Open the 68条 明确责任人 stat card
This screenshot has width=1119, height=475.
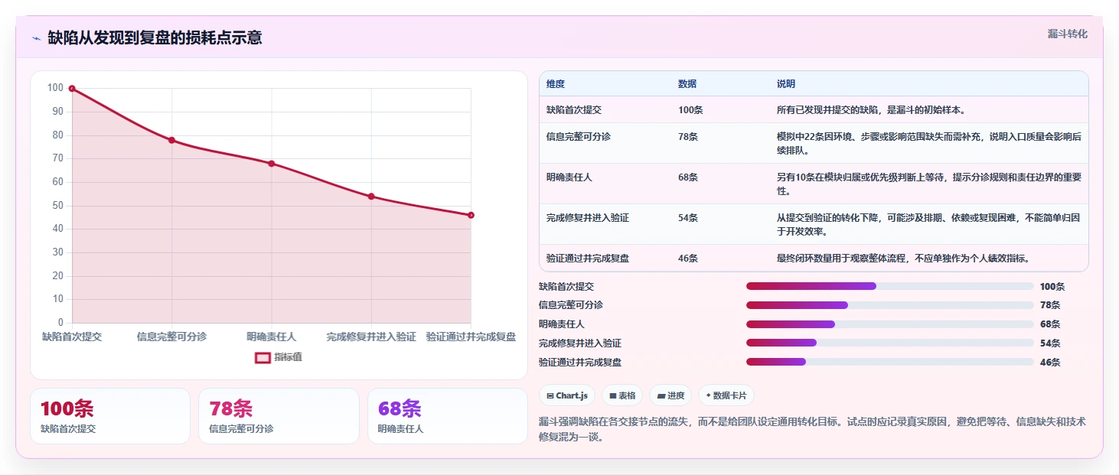pos(448,416)
